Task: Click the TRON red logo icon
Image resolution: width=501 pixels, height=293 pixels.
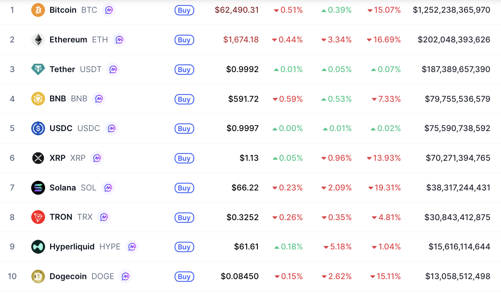Action: pyautogui.click(x=38, y=217)
